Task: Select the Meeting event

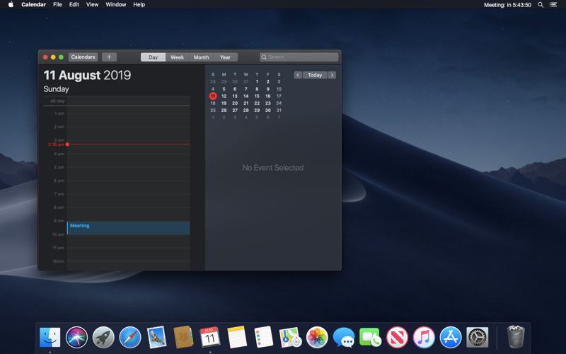Action: pos(129,228)
